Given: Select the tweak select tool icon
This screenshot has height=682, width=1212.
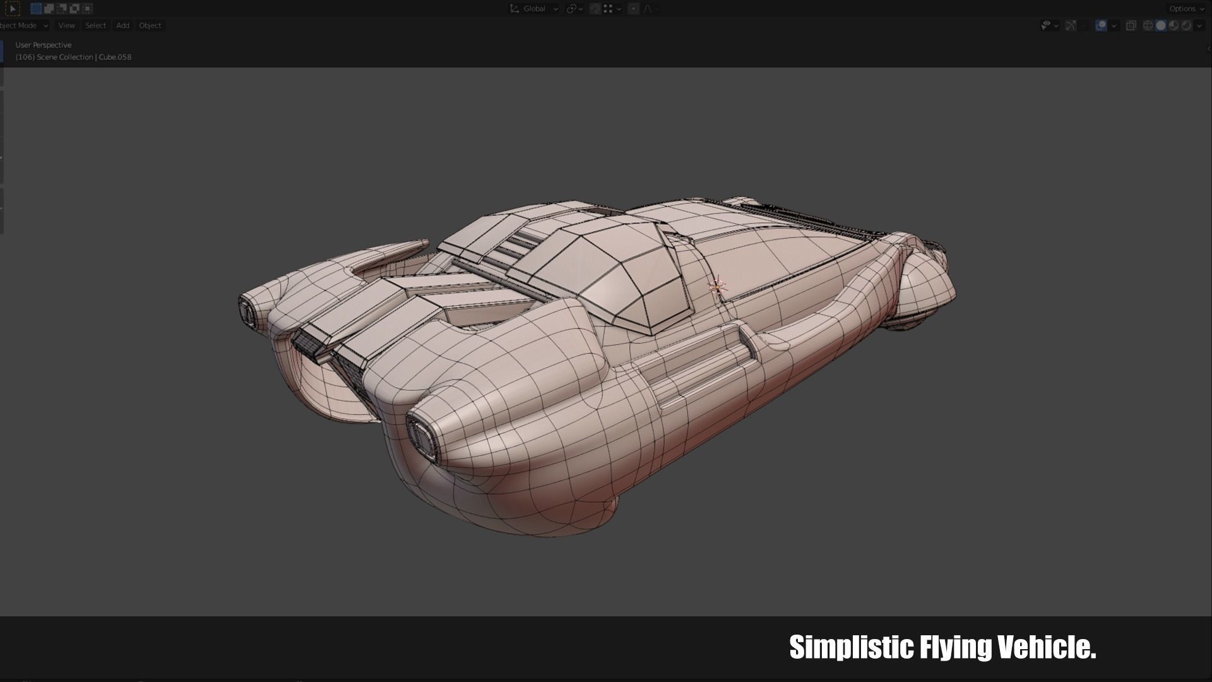Looking at the screenshot, I should (x=12, y=9).
